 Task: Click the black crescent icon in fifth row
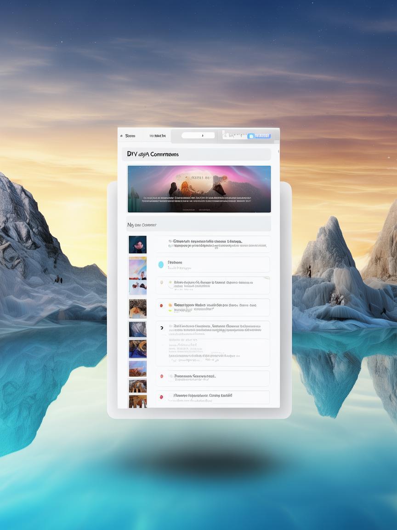point(161,328)
